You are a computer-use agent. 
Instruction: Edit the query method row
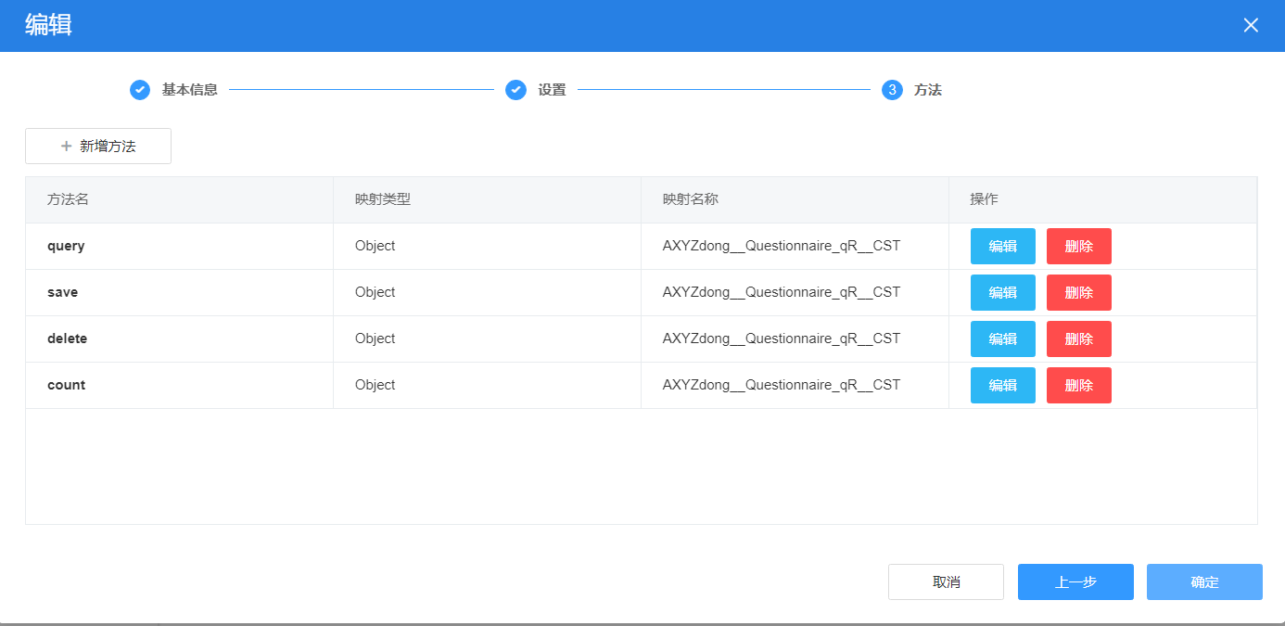click(x=1003, y=247)
